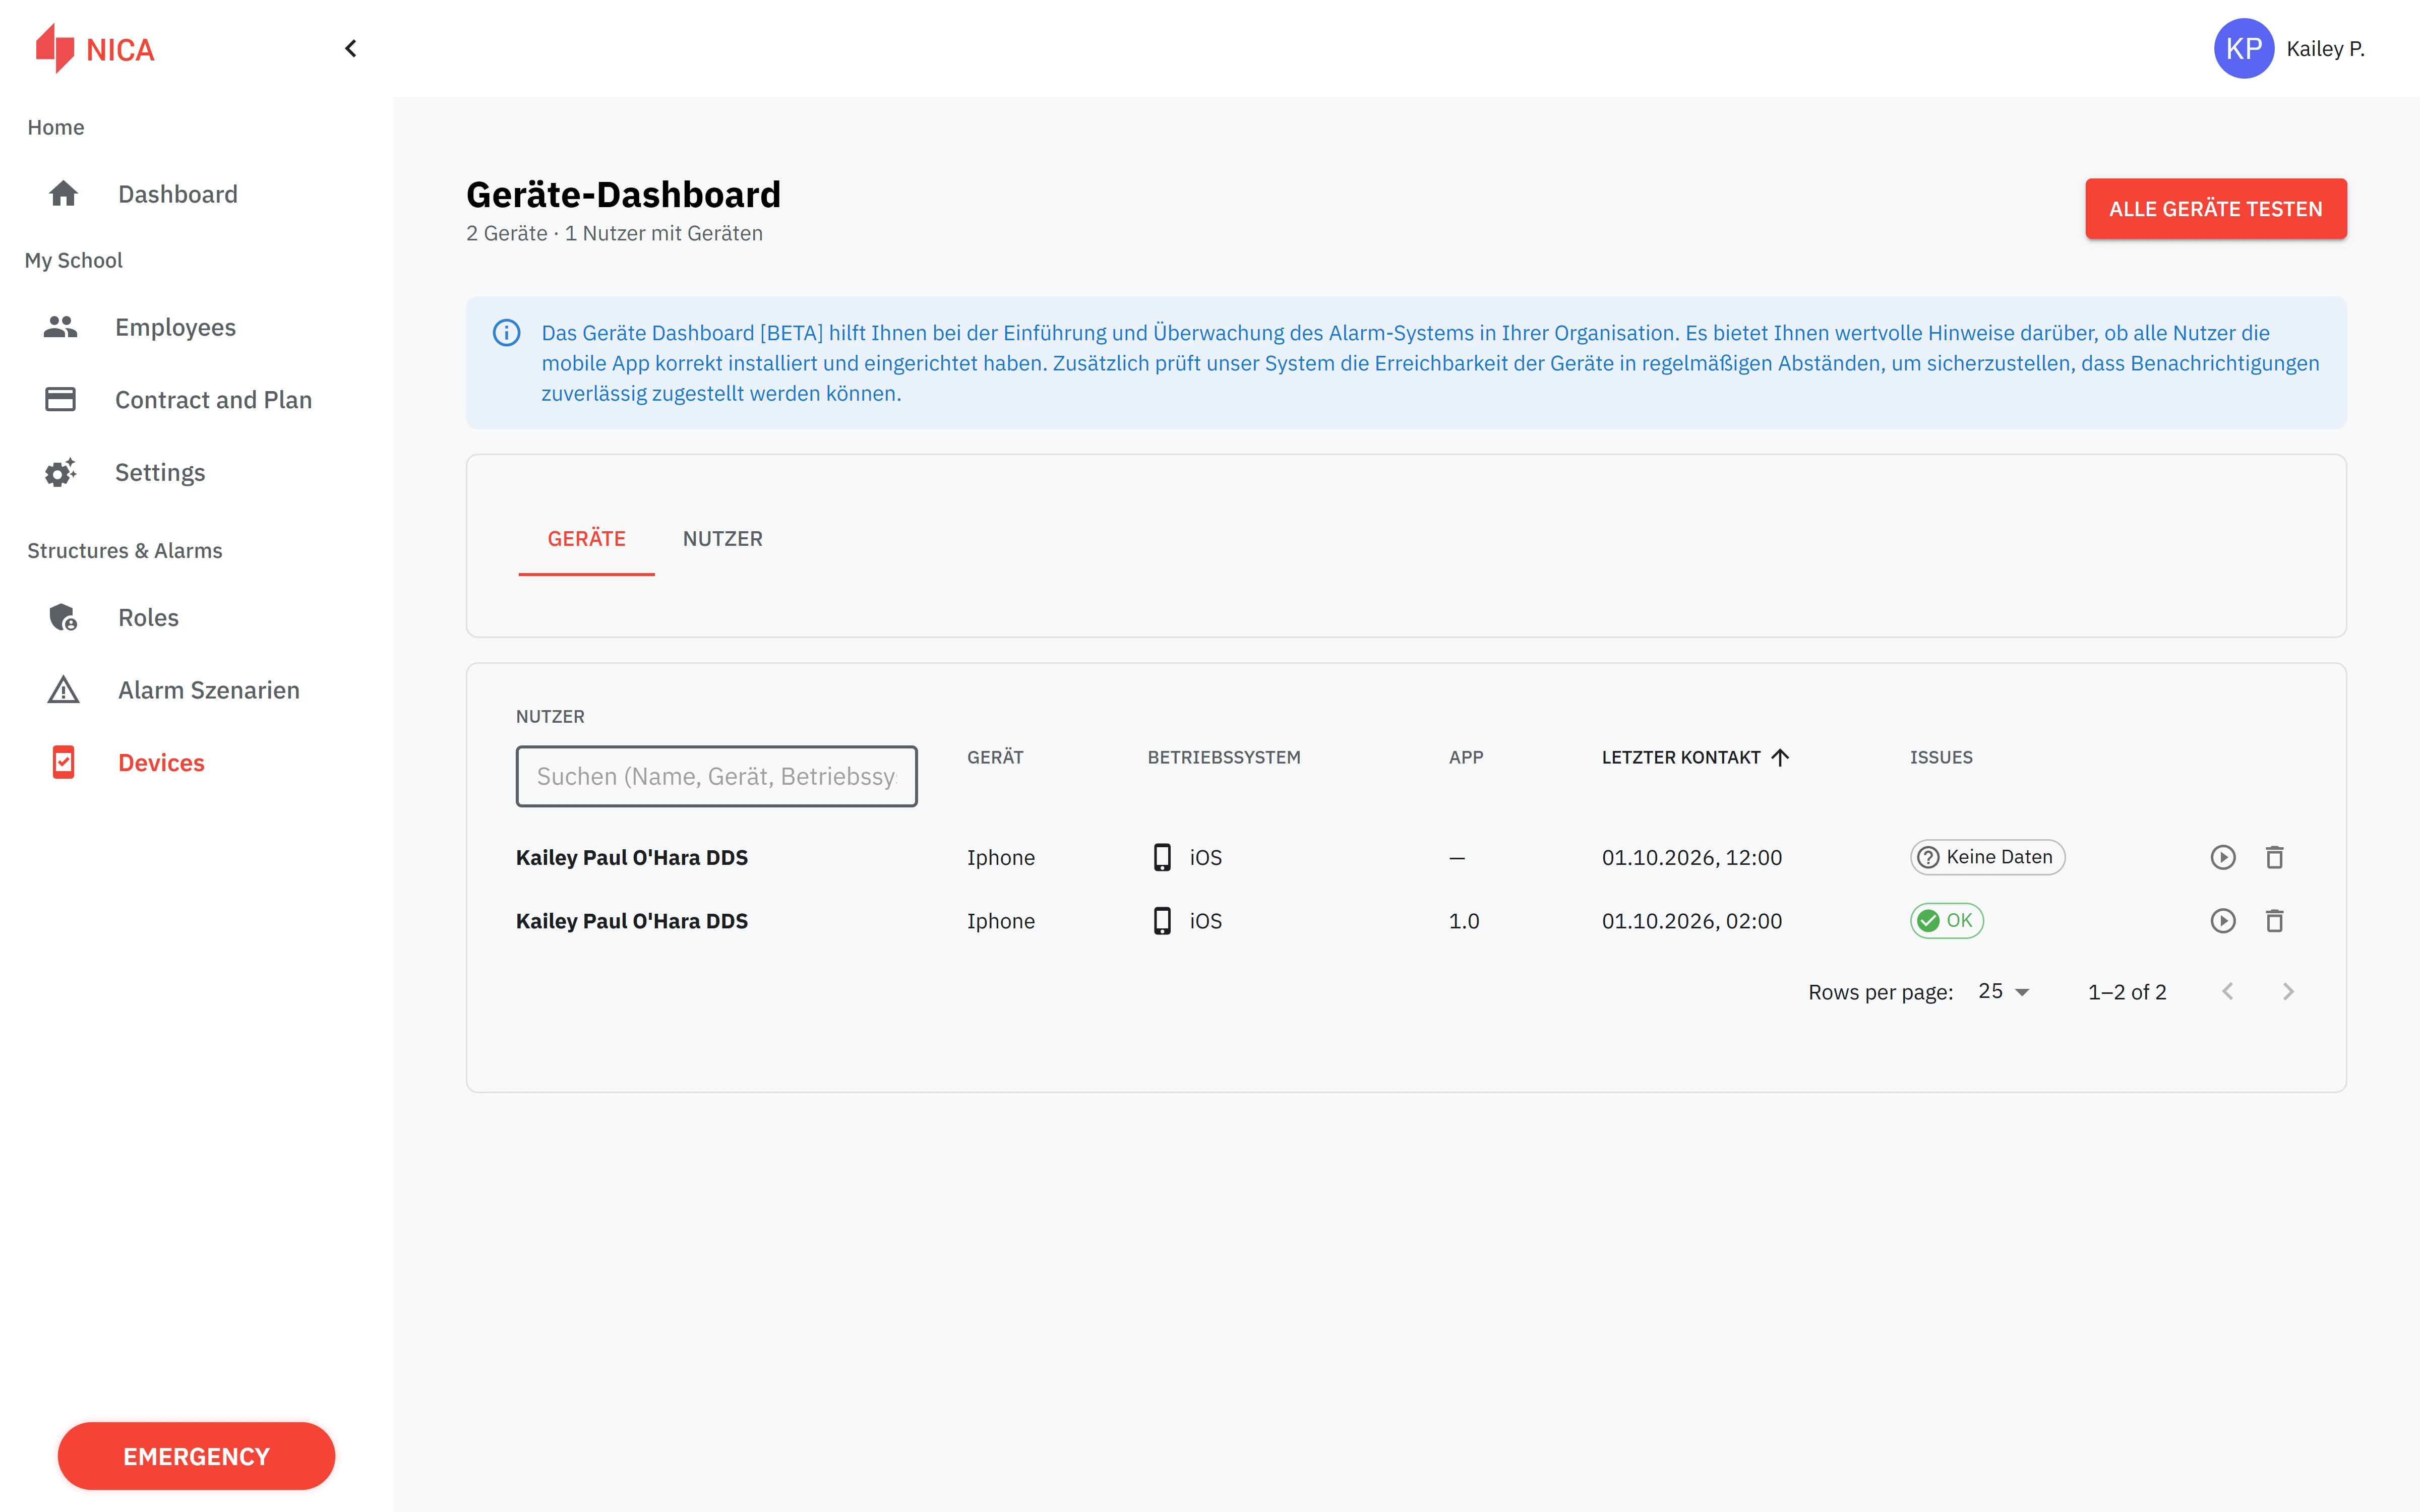Focus the Suchen search field

tap(716, 776)
